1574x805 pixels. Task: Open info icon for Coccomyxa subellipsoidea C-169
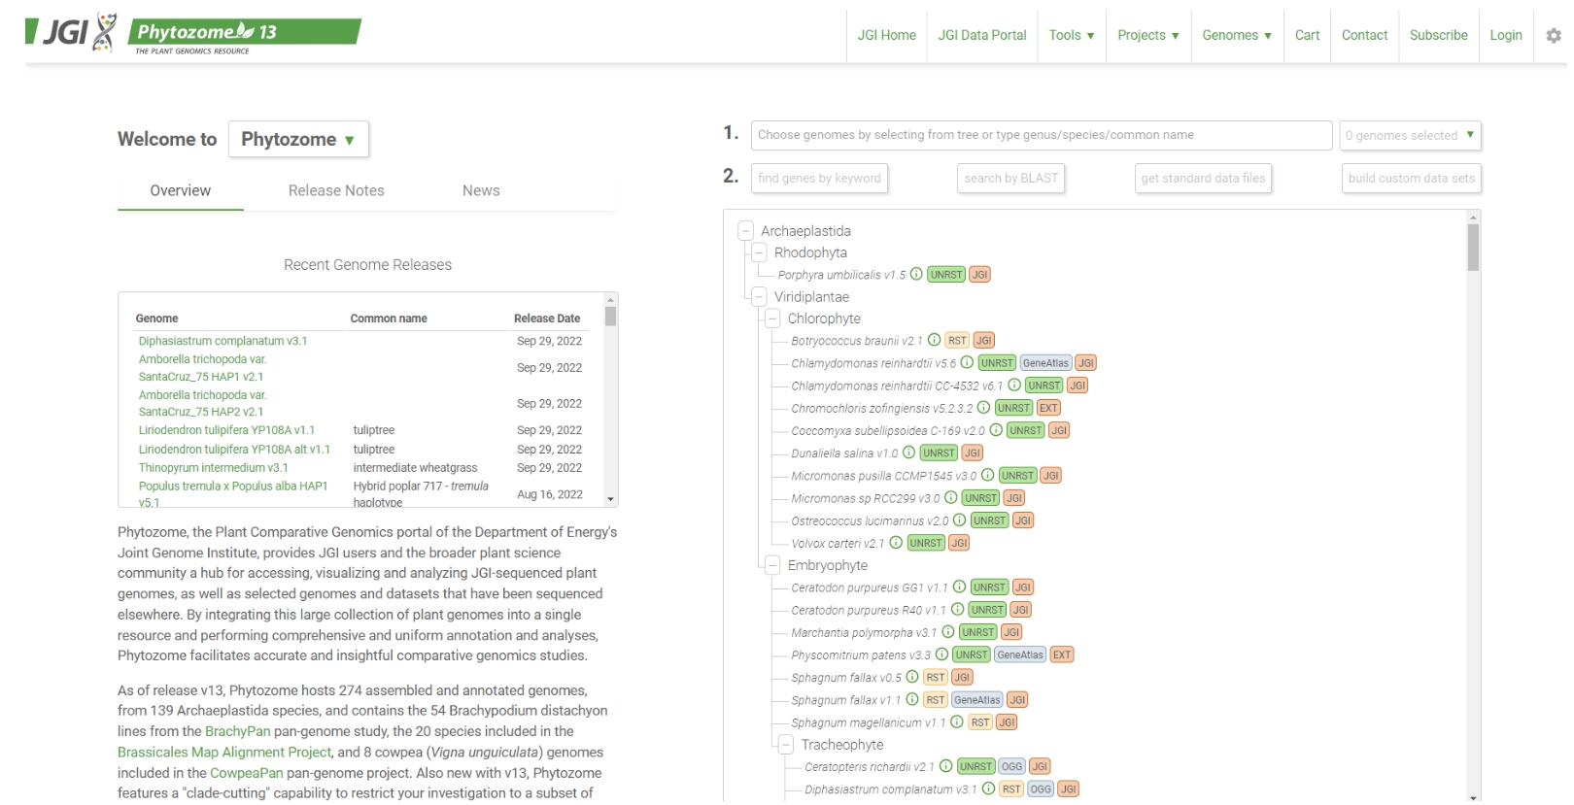click(x=996, y=430)
